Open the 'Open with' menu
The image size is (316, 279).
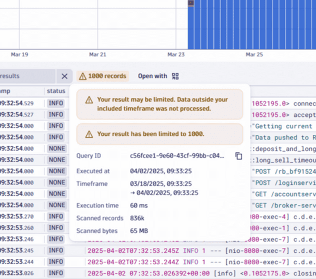[x=152, y=76]
